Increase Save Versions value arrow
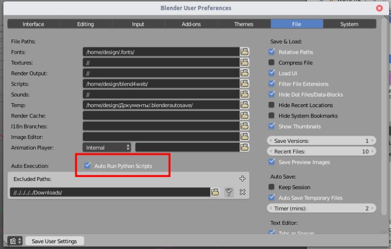The image size is (391, 249). tap(372, 141)
